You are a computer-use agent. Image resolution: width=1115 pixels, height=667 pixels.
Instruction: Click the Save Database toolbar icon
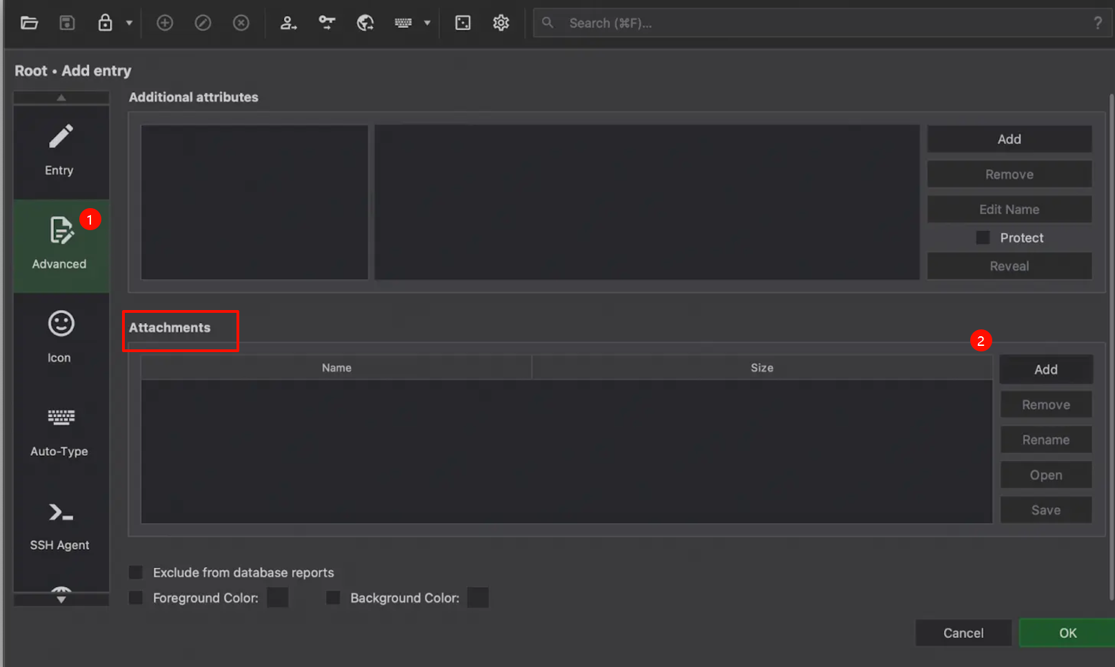pyautogui.click(x=67, y=23)
